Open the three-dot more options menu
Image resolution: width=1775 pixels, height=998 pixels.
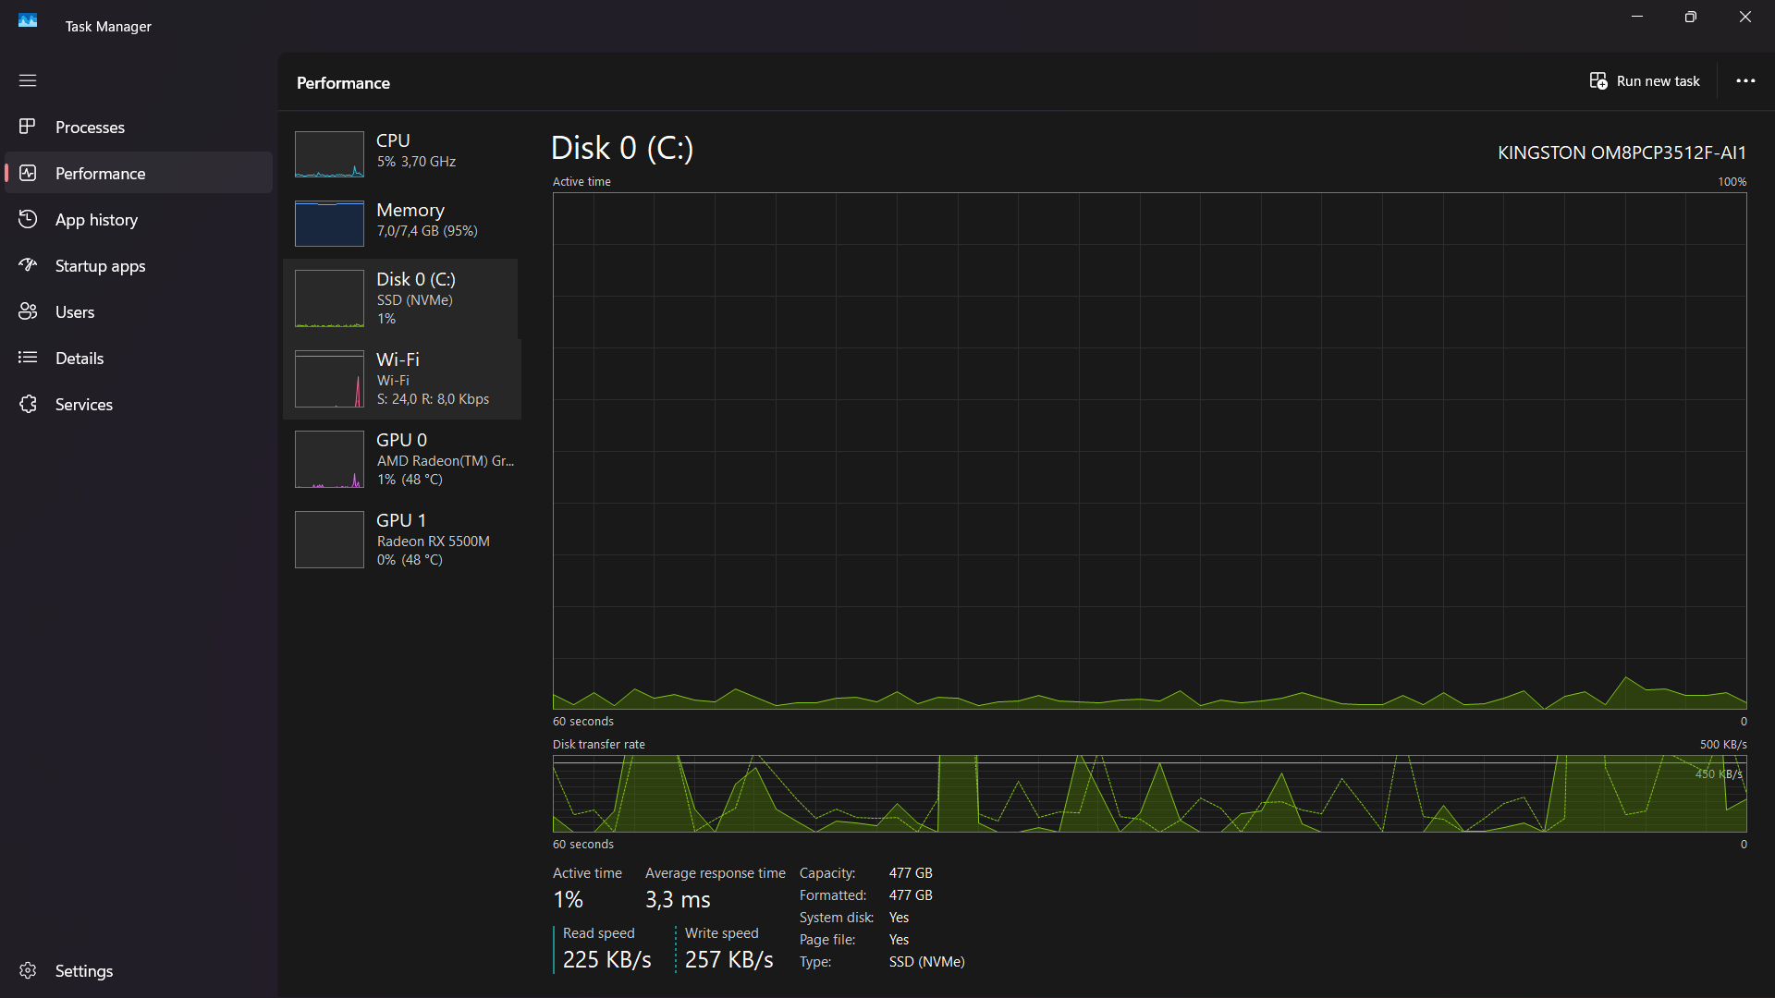pyautogui.click(x=1744, y=81)
